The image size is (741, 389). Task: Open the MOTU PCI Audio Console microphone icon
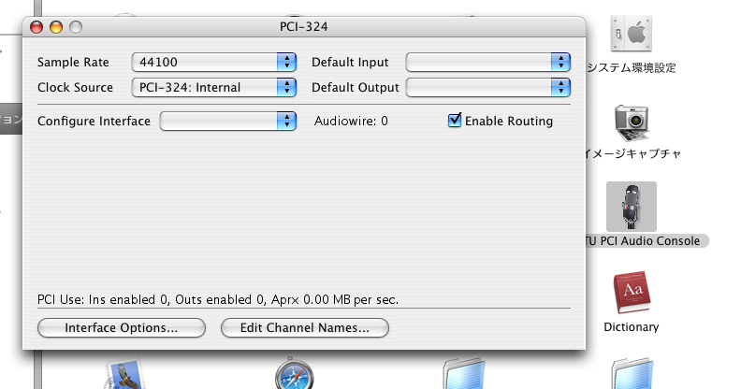tap(632, 207)
